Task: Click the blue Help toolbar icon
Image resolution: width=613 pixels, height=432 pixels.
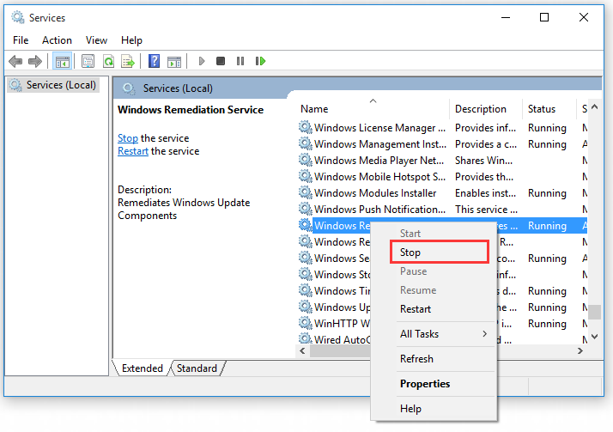Action: click(x=154, y=61)
